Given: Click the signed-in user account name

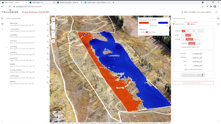Looking at the screenshot, I should tap(198, 12).
